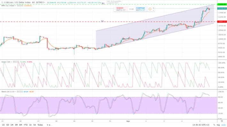This screenshot has width=227, height=127.
Task: Open chart settings gear on time axis
Action: [222, 121]
